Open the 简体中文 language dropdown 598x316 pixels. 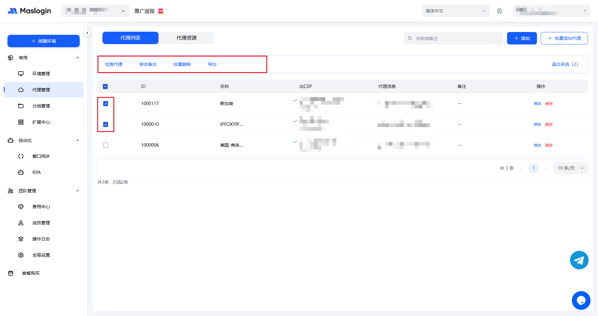pyautogui.click(x=455, y=11)
